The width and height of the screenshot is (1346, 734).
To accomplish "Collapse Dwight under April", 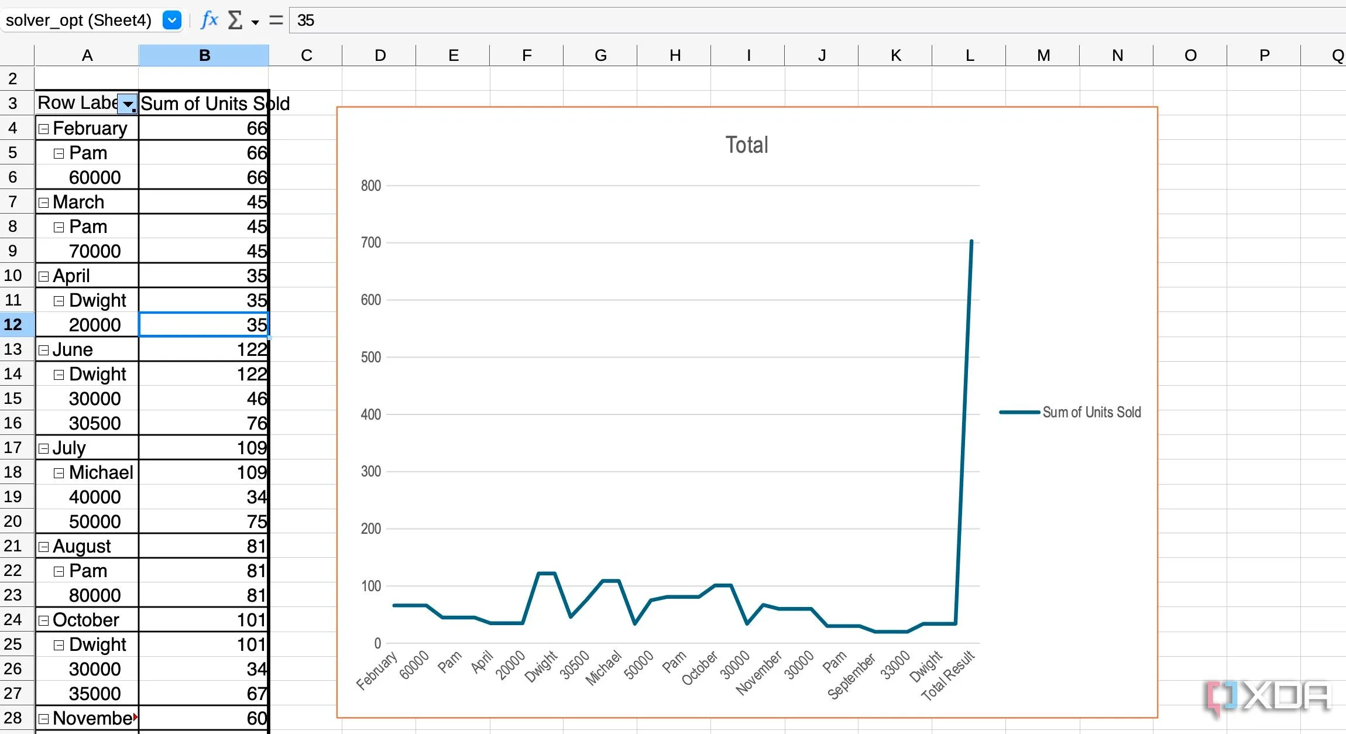I will point(59,301).
